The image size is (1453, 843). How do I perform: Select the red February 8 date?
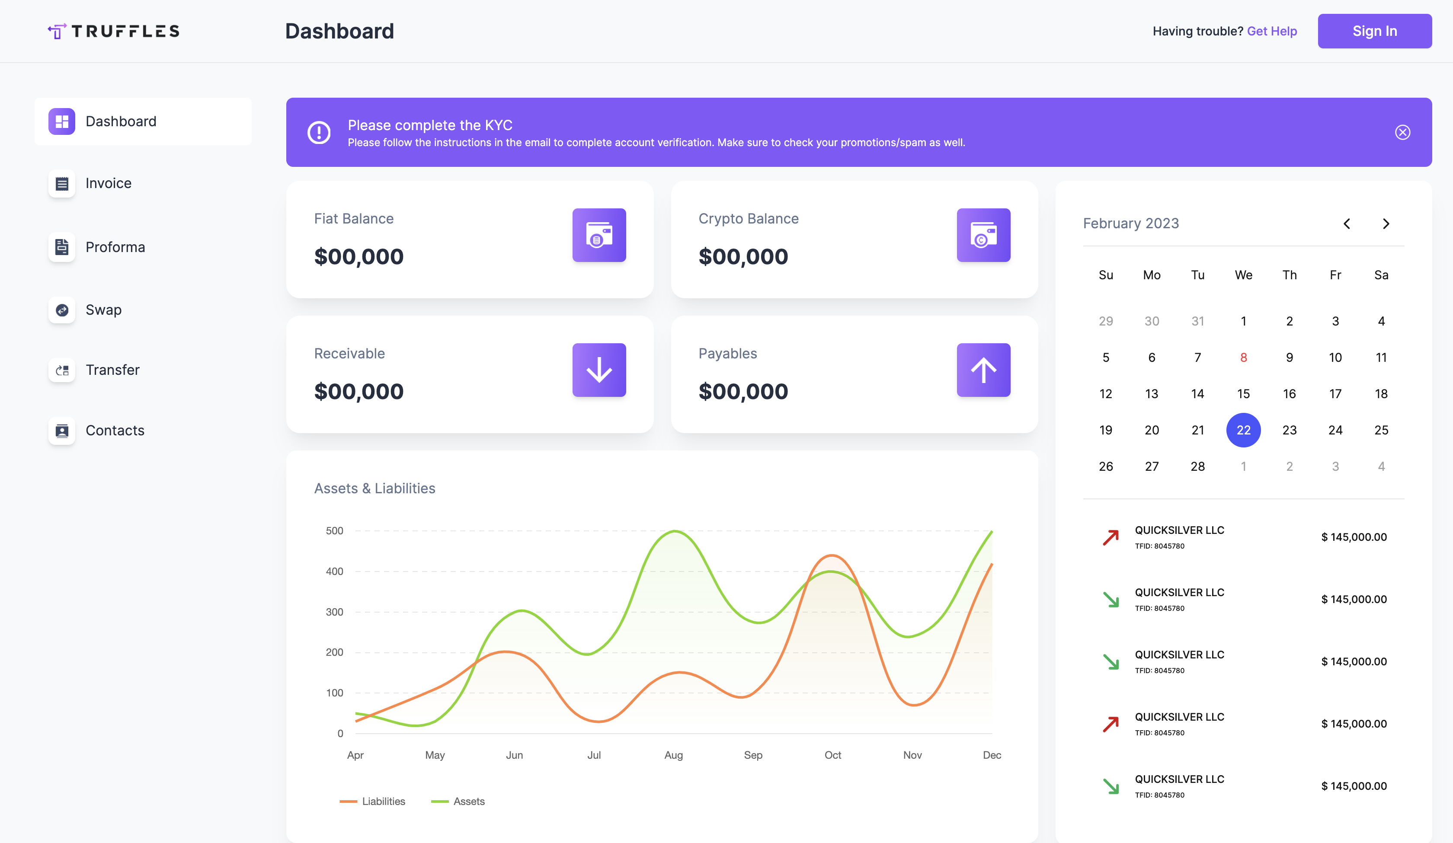click(1243, 357)
